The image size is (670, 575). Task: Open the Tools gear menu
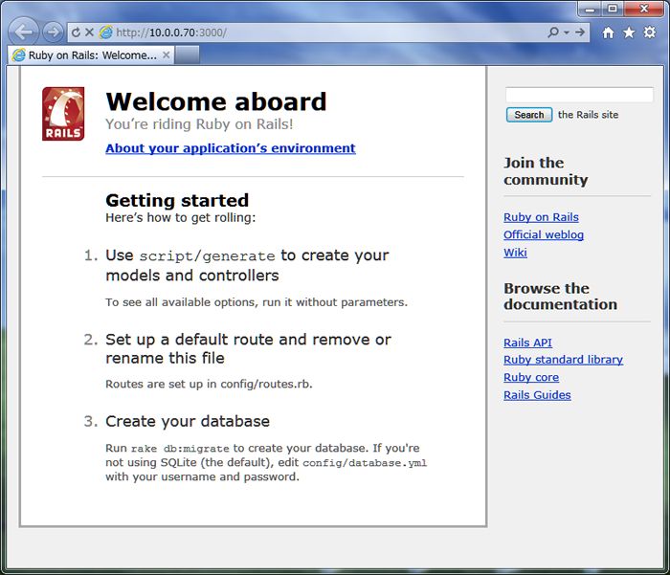pyautogui.click(x=650, y=33)
